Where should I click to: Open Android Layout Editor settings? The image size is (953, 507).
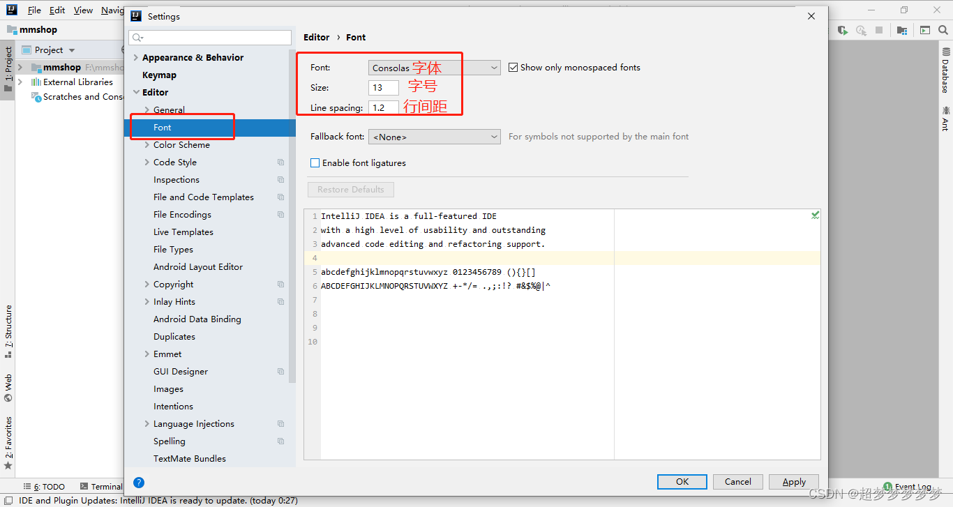click(x=198, y=267)
